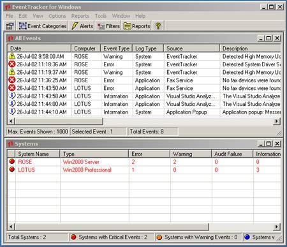Screen dimensions: 287x247
Task: Click the Systems horizontal scrollbar thumb
Action: pyautogui.click(x=112, y=227)
